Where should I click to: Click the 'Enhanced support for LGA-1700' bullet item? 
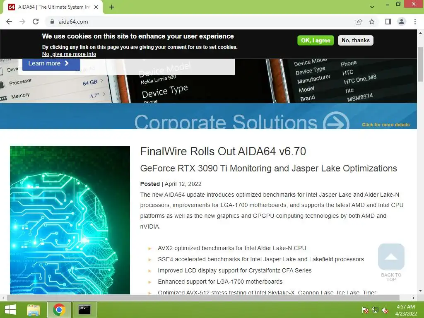[x=220, y=282]
